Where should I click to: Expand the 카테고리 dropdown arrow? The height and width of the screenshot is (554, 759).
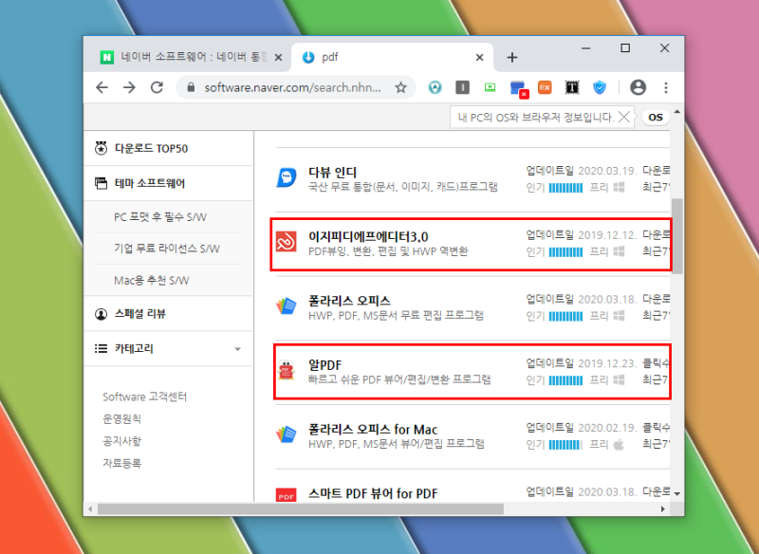point(237,349)
